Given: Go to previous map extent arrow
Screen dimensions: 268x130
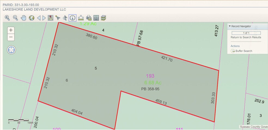Looking at the screenshot, I should click(39, 18).
